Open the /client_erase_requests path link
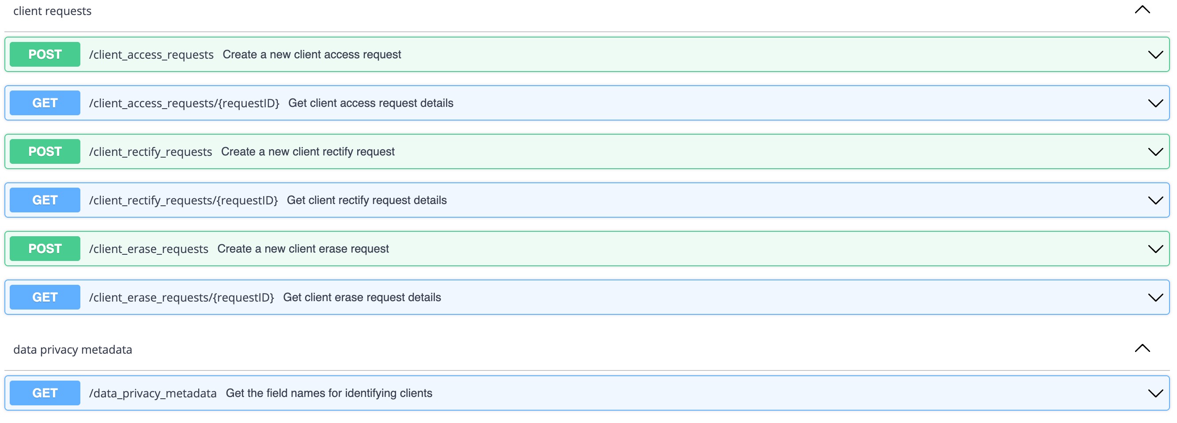The image size is (1177, 423). 148,249
